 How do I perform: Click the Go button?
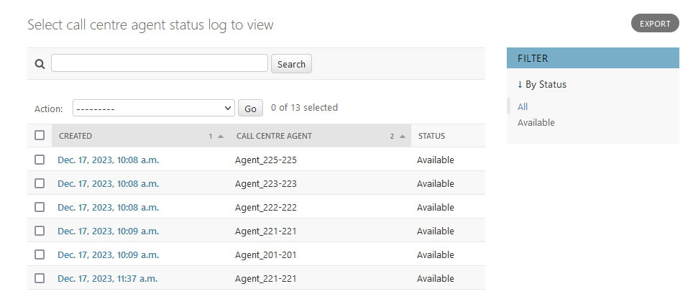250,109
